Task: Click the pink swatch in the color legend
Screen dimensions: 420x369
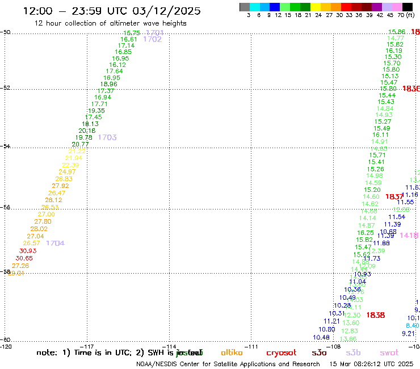Action: (397, 7)
